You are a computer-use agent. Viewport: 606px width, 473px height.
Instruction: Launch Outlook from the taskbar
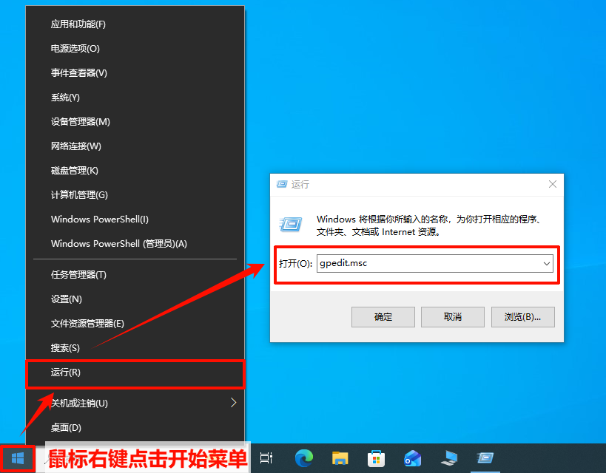[x=412, y=458]
